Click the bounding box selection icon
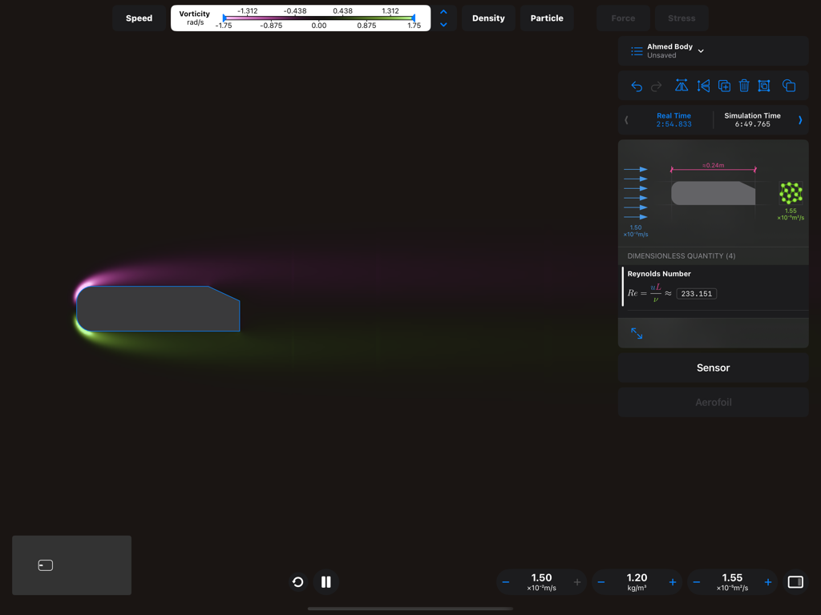This screenshot has height=615, width=821. pos(764,86)
